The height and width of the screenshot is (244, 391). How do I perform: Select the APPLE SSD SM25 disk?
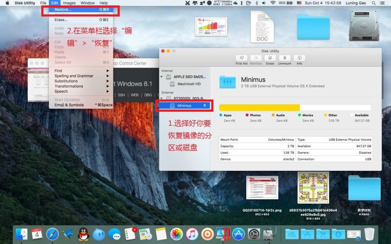[185, 77]
